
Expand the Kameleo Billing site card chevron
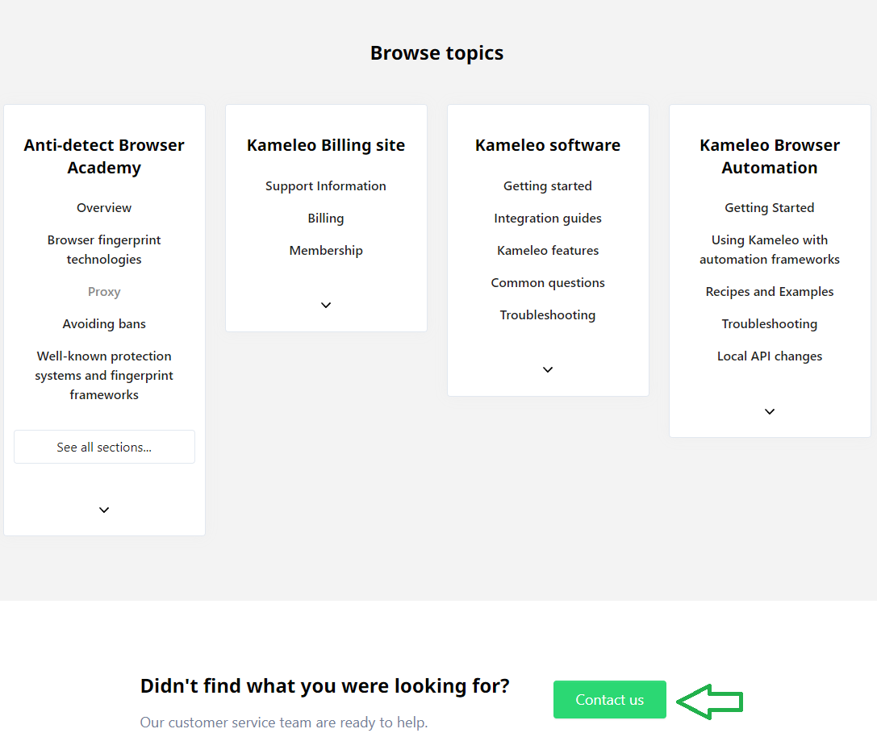point(326,306)
